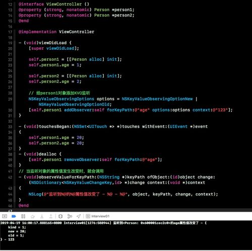Click the Step Over debug icon
Screen dimensions: 252x251
click(33, 216)
